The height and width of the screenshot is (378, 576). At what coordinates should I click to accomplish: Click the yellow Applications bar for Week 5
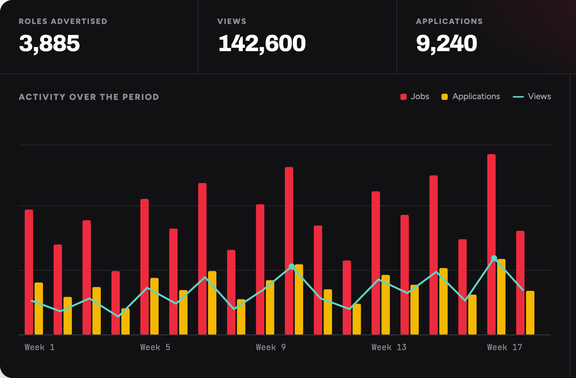[x=154, y=306]
